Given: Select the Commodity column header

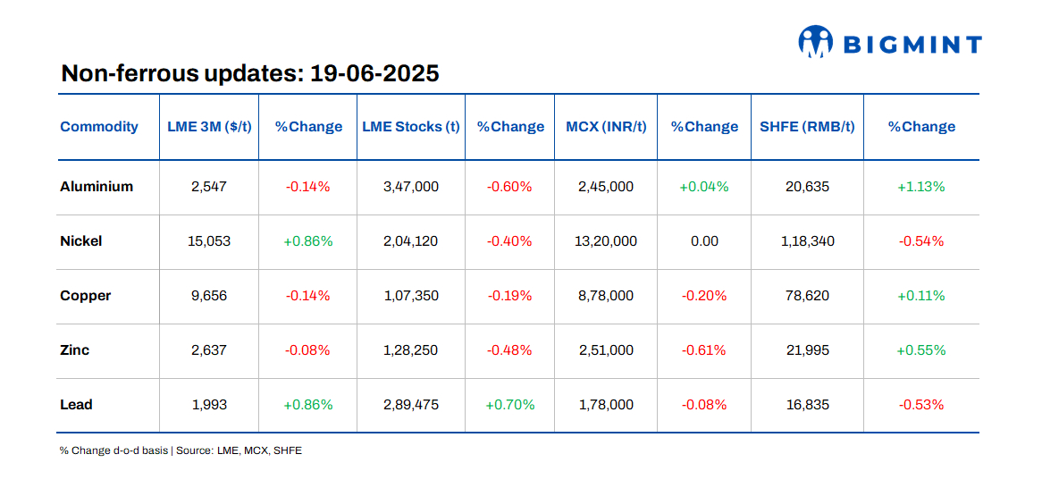Looking at the screenshot, I should coord(99,127).
